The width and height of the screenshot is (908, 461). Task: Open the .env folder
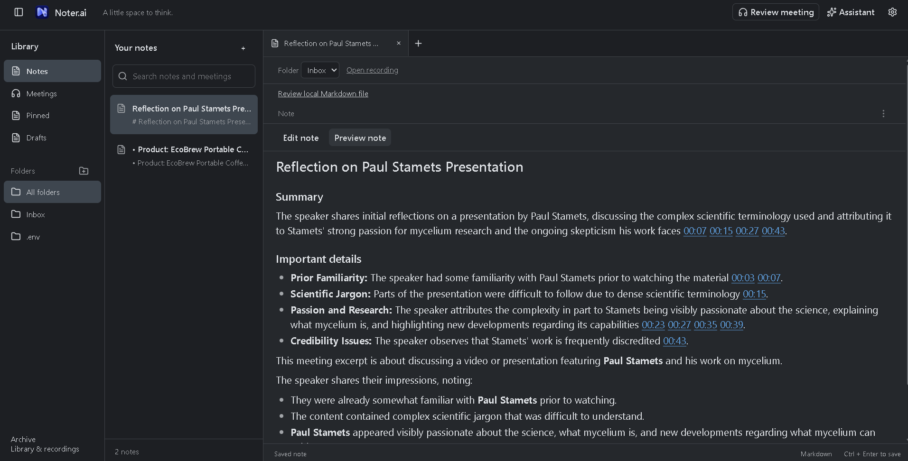pos(52,237)
